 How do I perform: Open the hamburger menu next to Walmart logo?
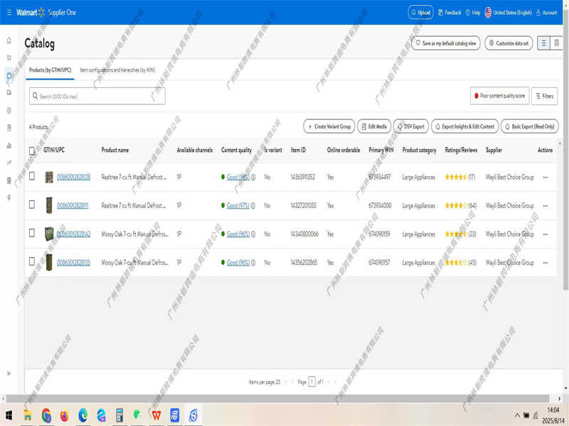9,13
